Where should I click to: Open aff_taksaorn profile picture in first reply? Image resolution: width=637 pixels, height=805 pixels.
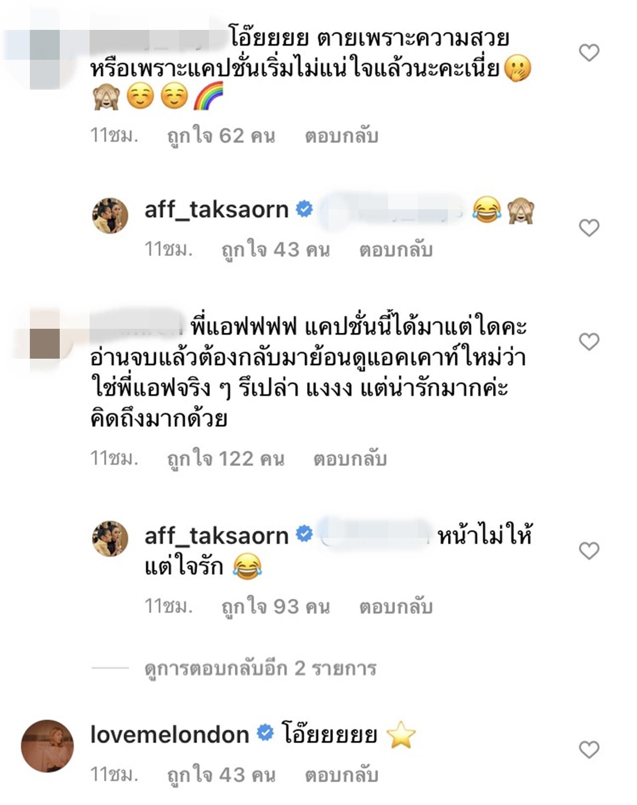pyautogui.click(x=110, y=215)
